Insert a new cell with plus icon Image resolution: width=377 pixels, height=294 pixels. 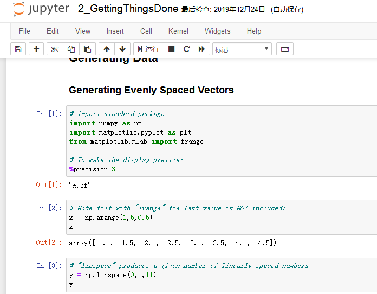click(36, 49)
